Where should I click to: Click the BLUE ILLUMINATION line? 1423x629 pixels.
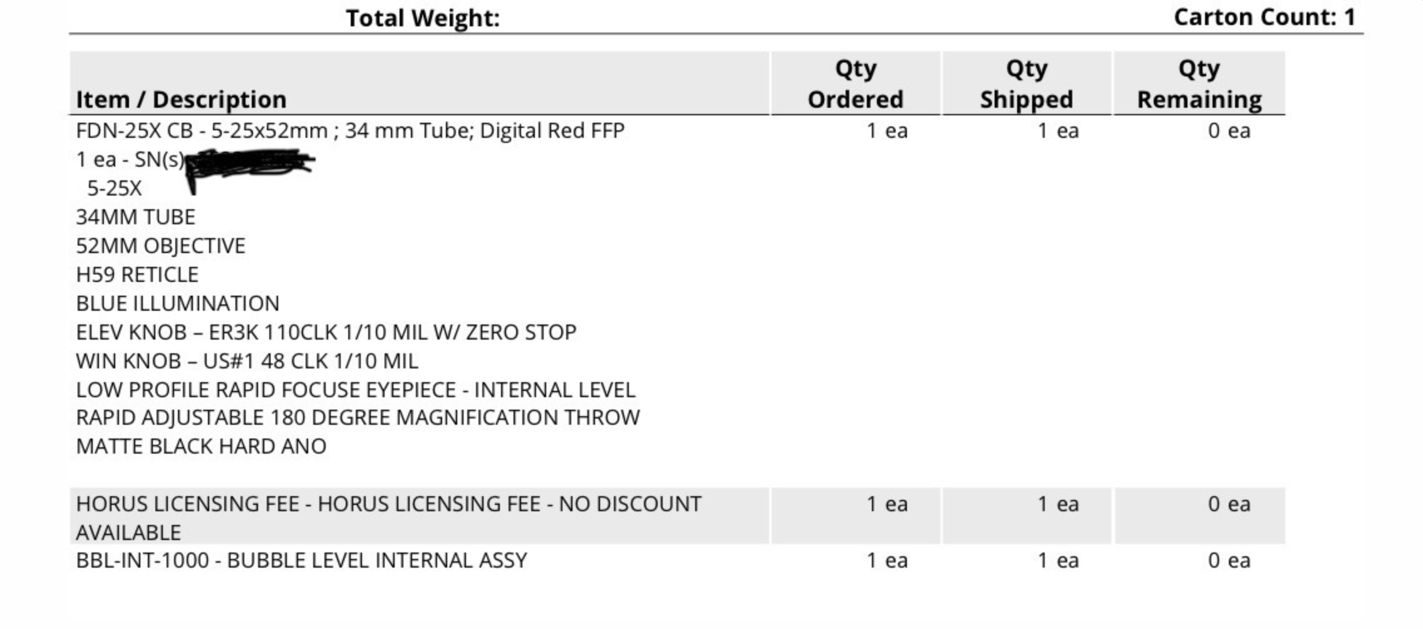[x=177, y=303]
